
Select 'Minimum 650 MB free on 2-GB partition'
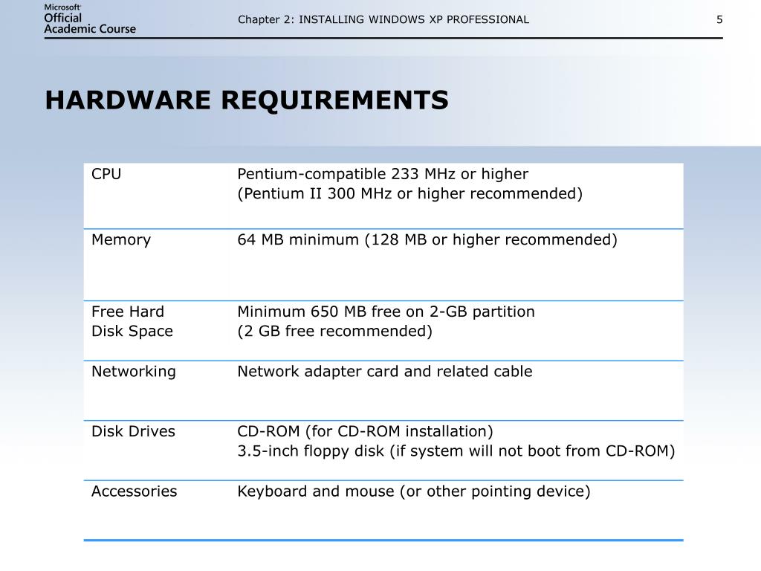click(386, 312)
